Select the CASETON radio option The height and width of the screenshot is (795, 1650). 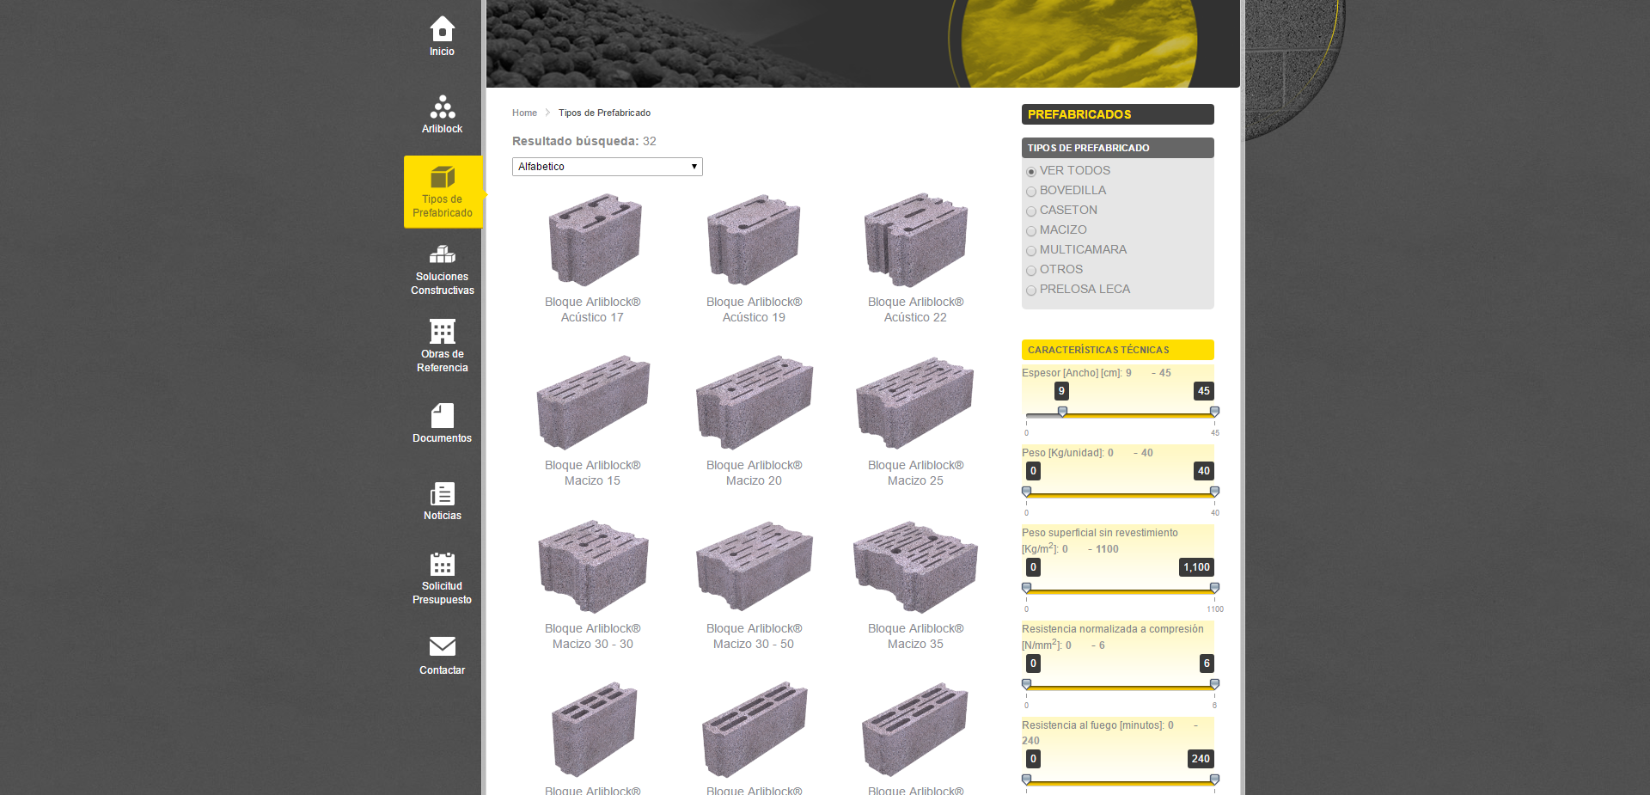1031,211
